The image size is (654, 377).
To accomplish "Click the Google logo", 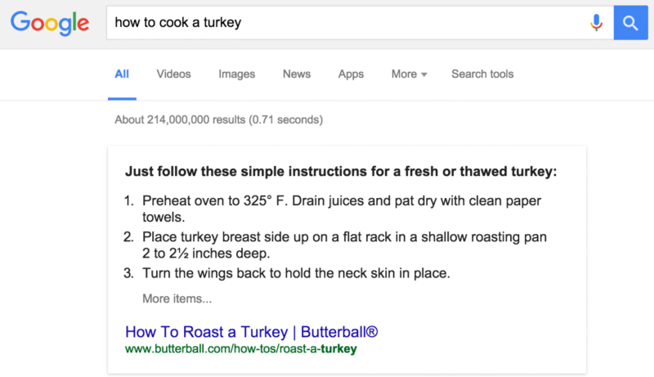I will coord(50,24).
